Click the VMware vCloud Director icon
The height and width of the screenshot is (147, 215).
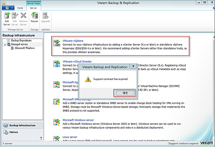click(57, 64)
